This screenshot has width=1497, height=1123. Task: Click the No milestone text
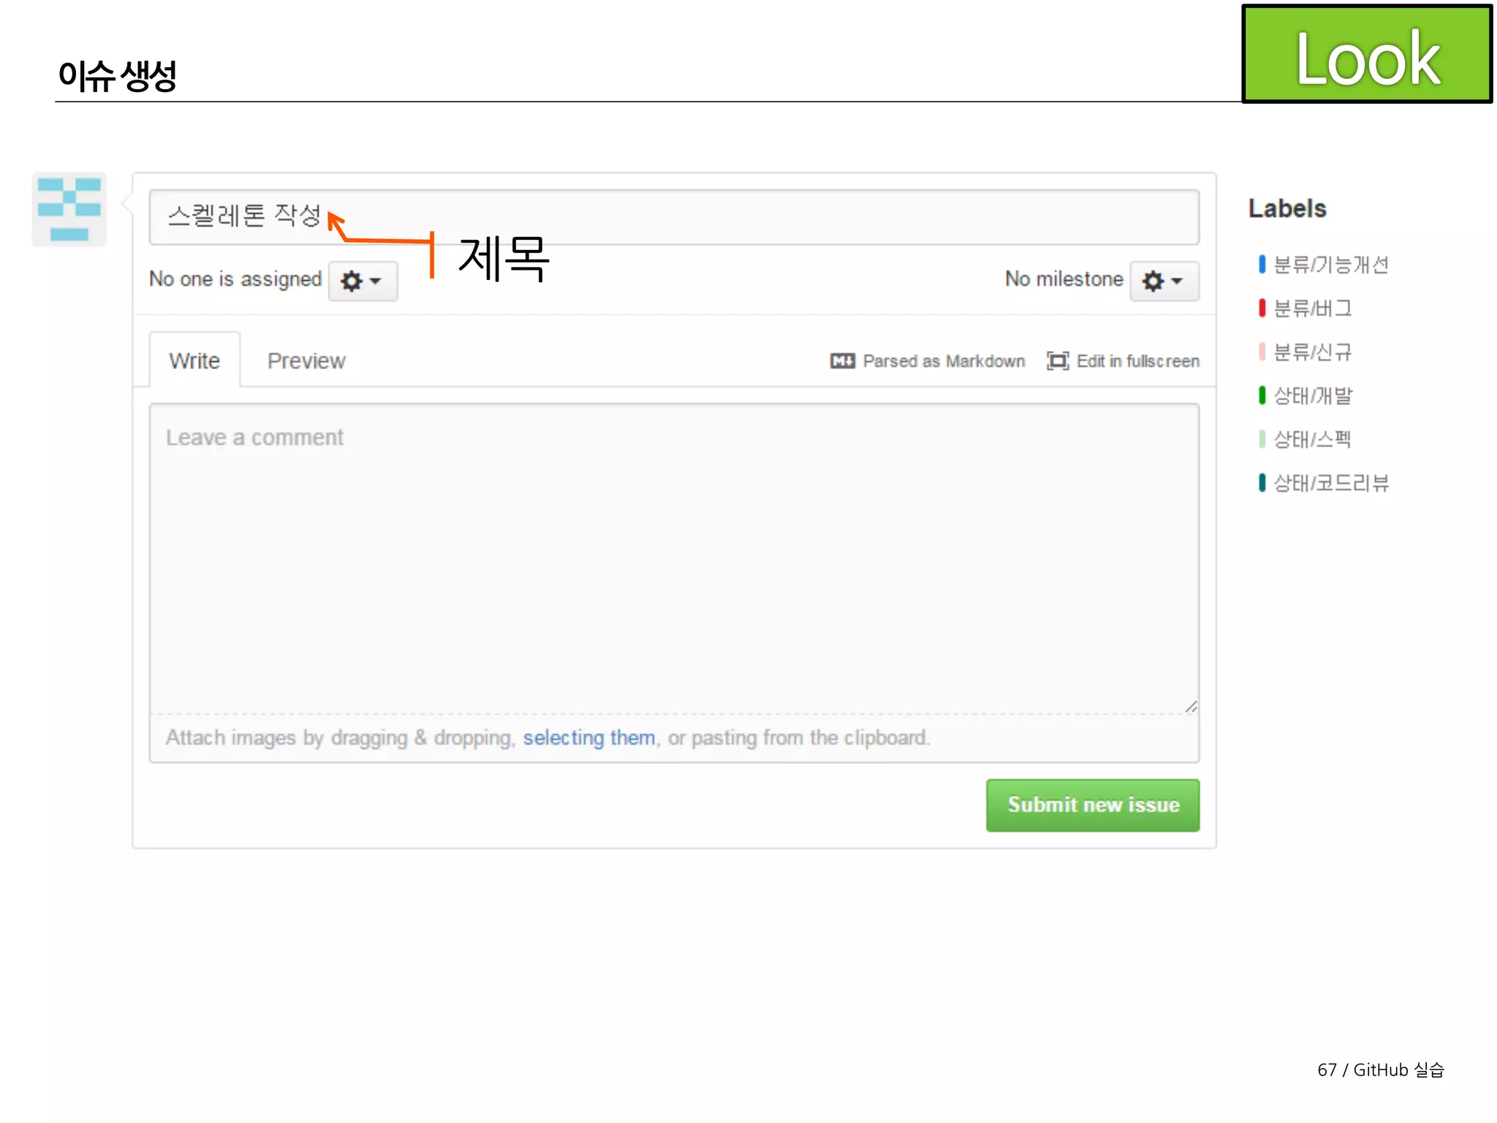point(1064,279)
